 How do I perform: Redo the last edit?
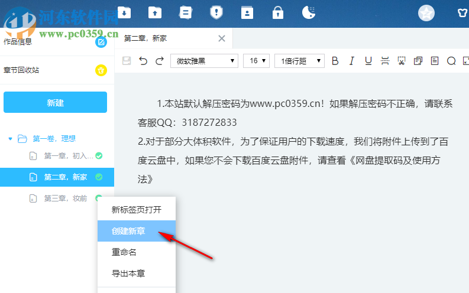[x=160, y=61]
